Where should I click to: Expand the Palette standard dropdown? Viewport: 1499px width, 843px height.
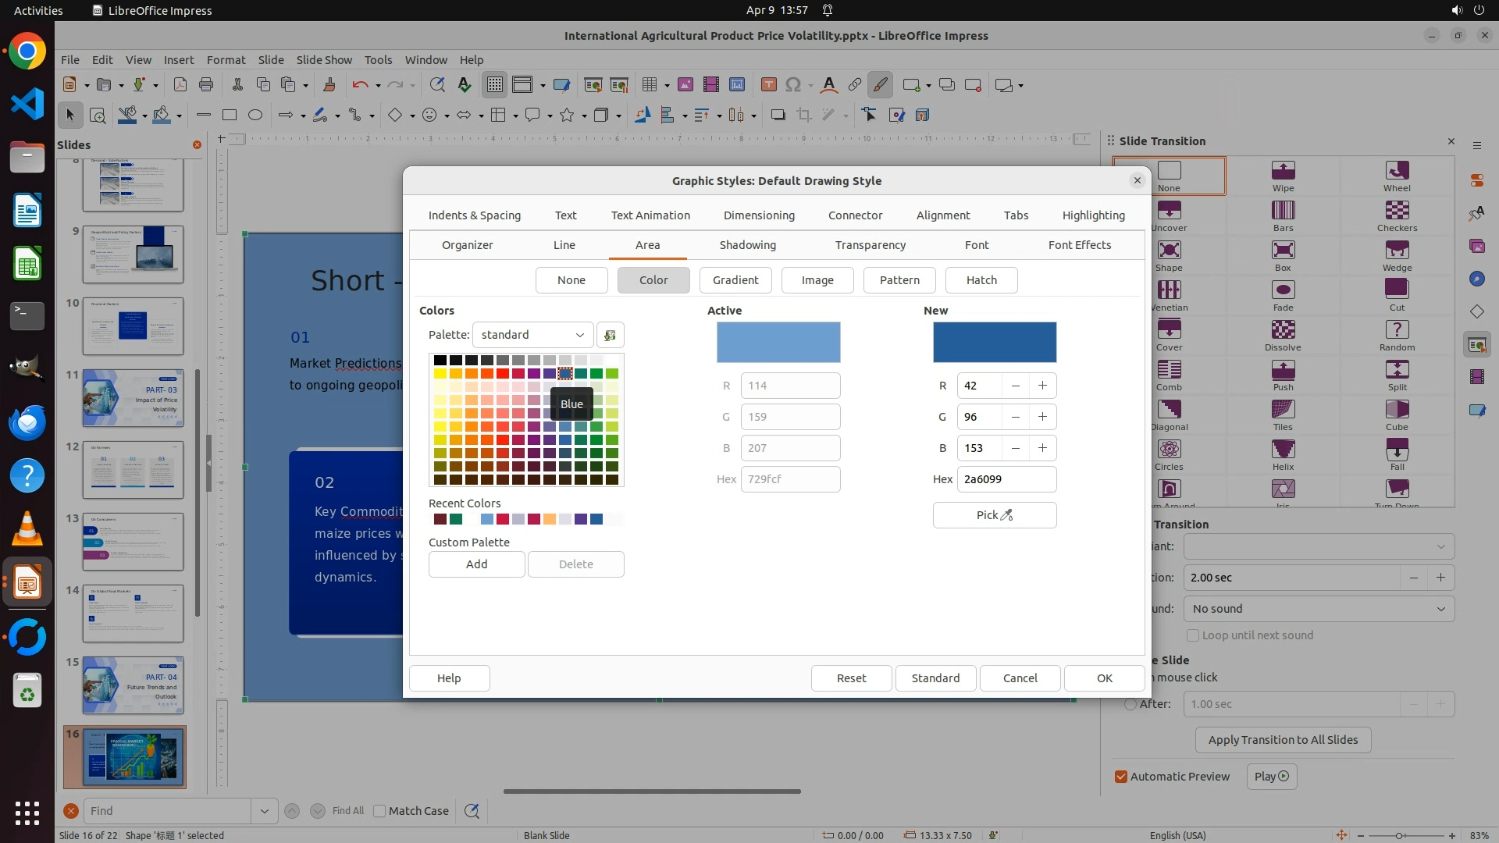pos(532,335)
